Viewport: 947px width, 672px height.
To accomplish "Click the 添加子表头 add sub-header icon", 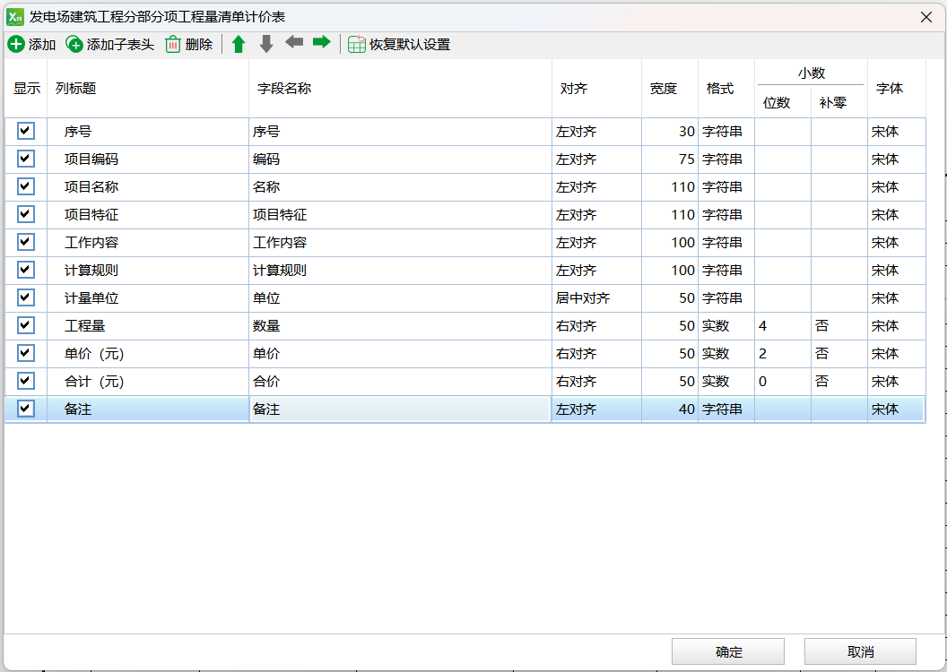I will coord(74,44).
